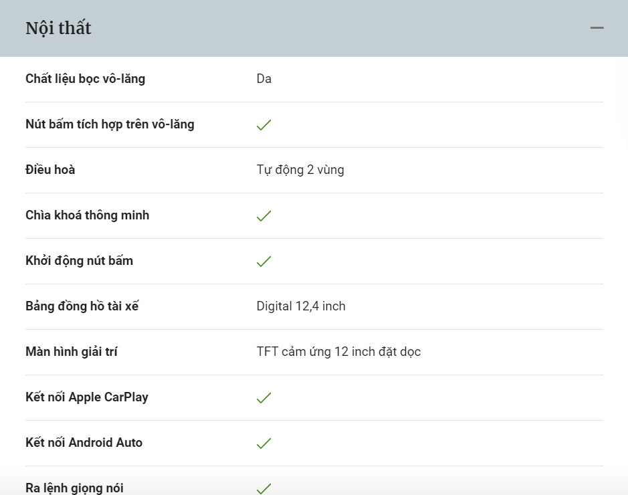Click the Nội thất section heading
628x495 pixels.
[58, 29]
